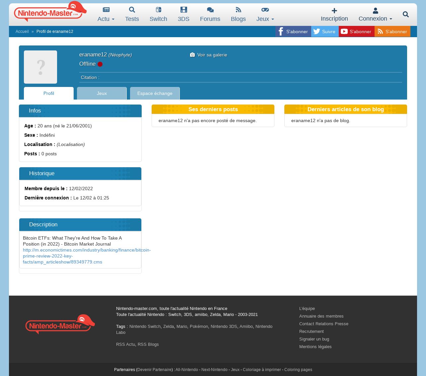The height and width of the screenshot is (376, 426).
Task: Open the 3DS menu item
Action: pos(183,19)
